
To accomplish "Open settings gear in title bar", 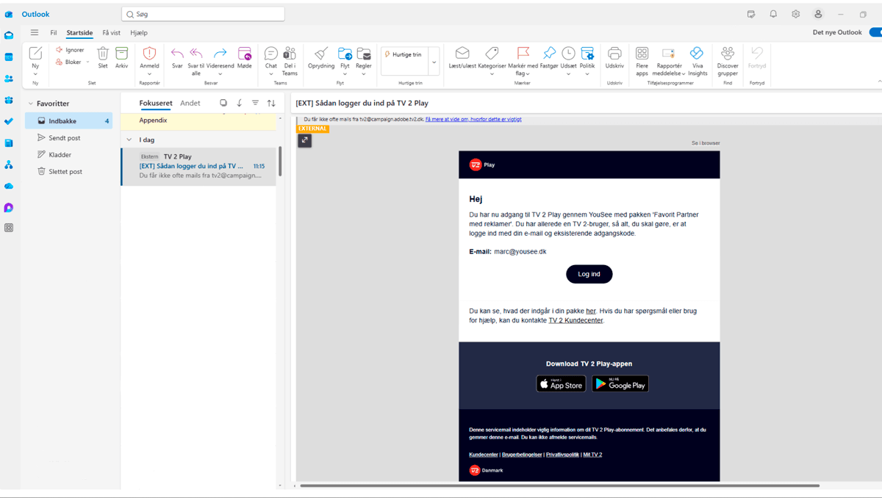I will click(x=795, y=14).
